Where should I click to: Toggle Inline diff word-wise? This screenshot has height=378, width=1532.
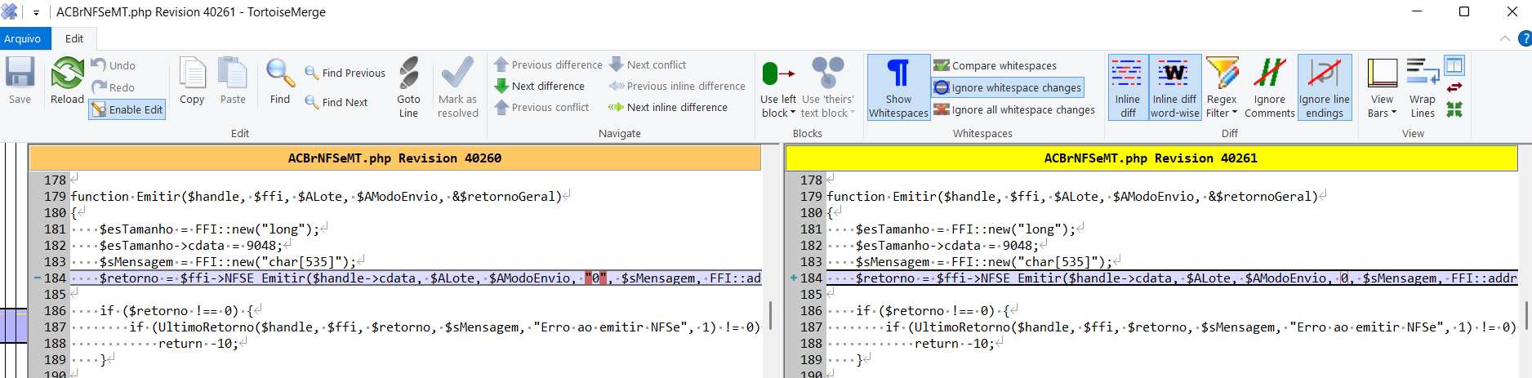coord(1174,87)
